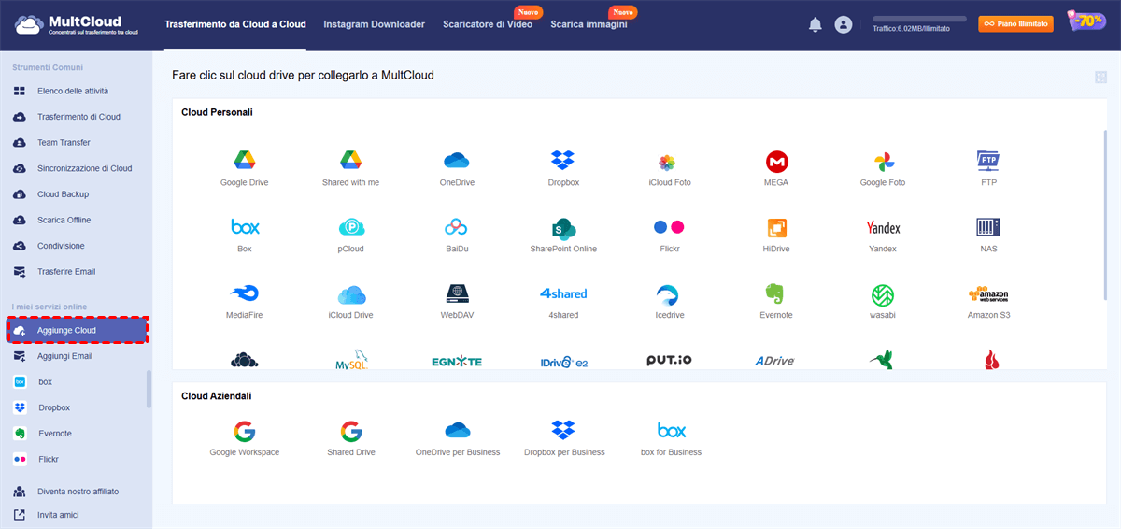Select the Shared with me drive

click(x=350, y=168)
